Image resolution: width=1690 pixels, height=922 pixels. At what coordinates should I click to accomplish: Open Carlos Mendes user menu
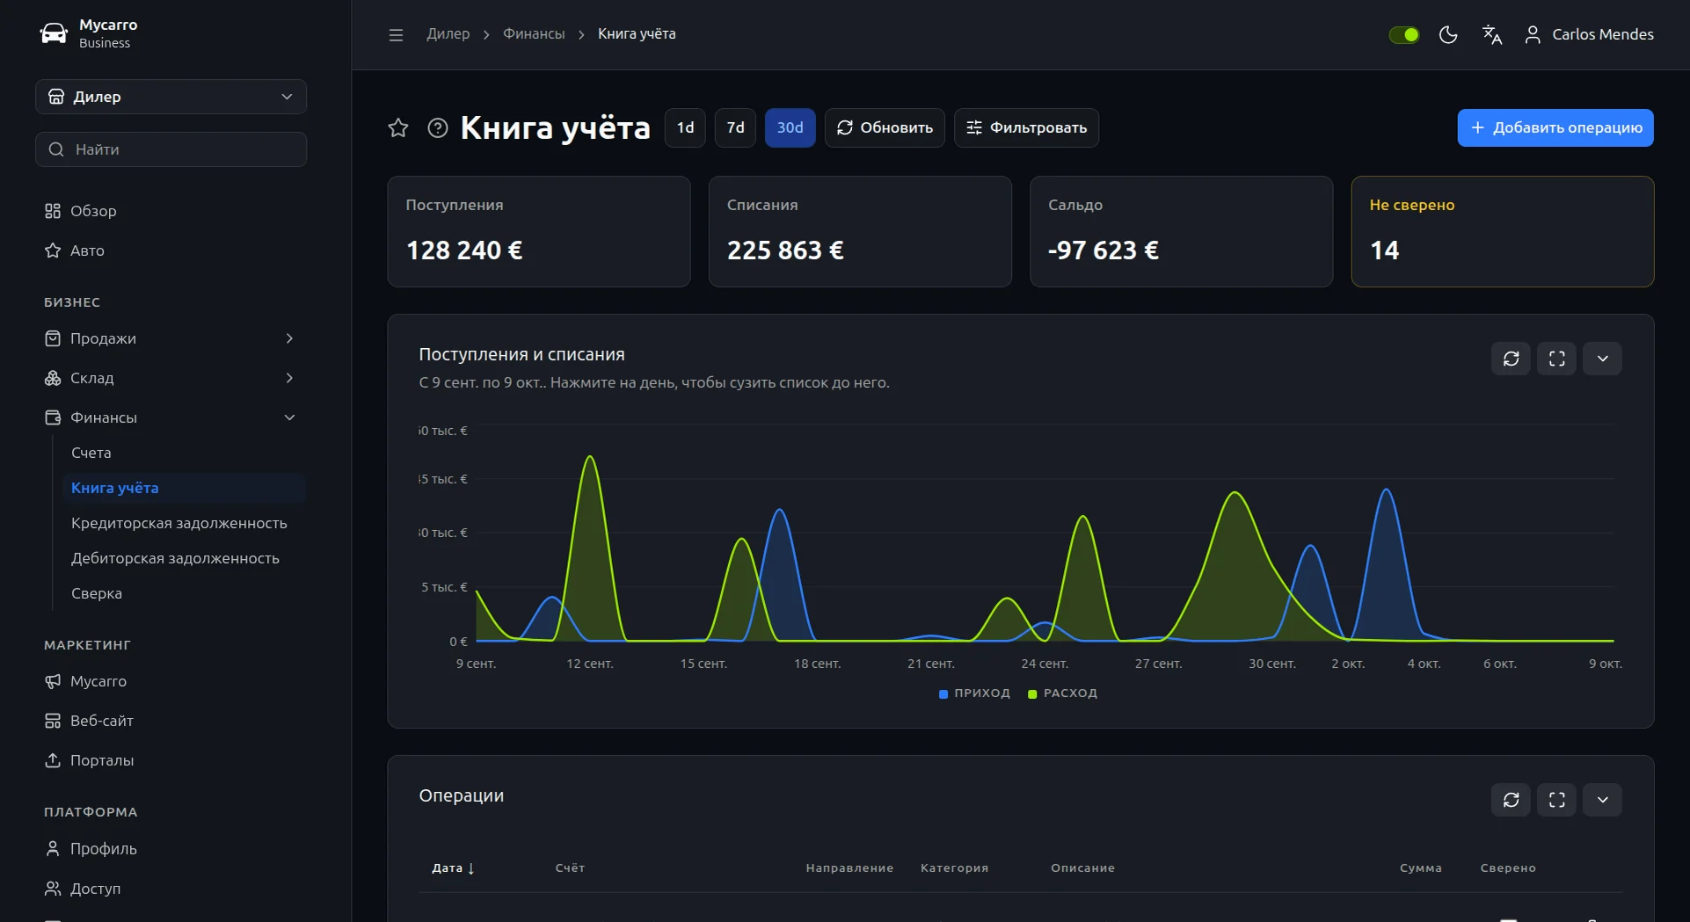coord(1589,34)
